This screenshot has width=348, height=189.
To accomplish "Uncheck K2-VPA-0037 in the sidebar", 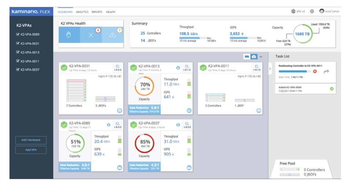I will tap(18, 69).
